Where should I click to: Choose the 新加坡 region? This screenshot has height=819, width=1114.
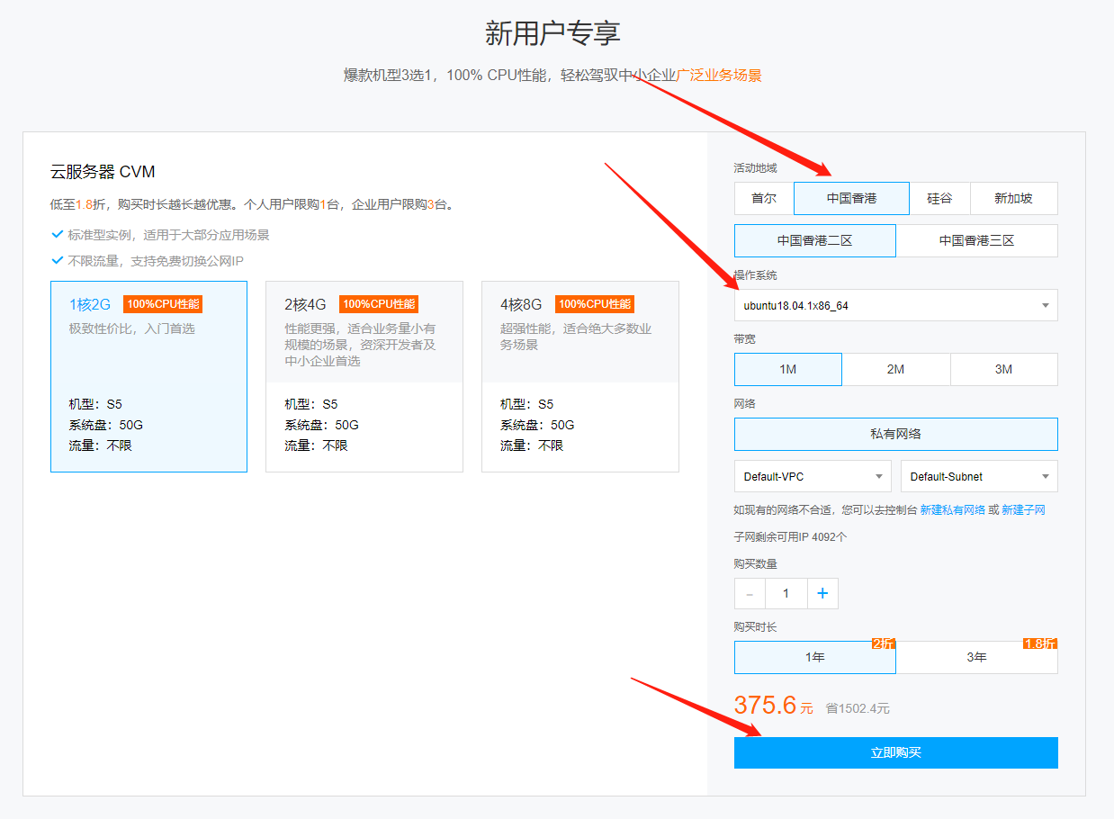[1014, 198]
